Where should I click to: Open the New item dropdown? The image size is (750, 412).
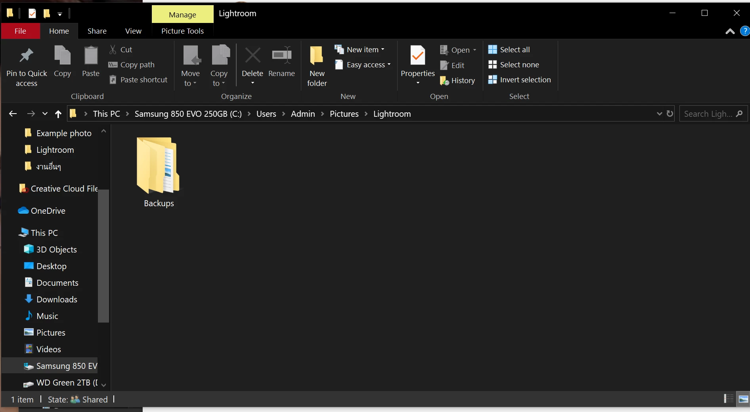(360, 49)
